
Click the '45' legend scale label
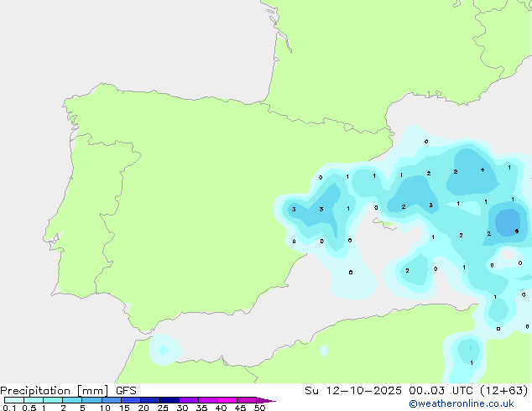coord(240,408)
